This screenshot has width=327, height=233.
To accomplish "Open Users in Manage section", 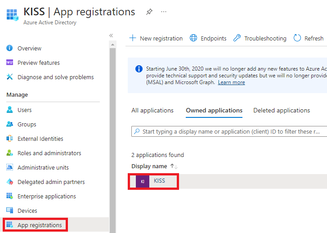I will [25, 110].
